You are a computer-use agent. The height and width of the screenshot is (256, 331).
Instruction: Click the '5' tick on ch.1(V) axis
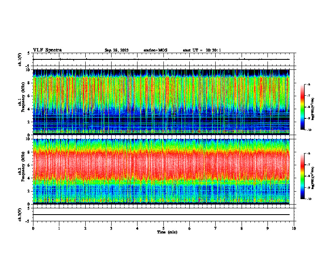click(x=29, y=53)
